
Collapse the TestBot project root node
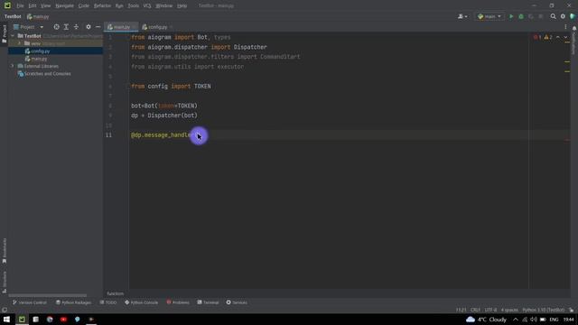[13, 36]
